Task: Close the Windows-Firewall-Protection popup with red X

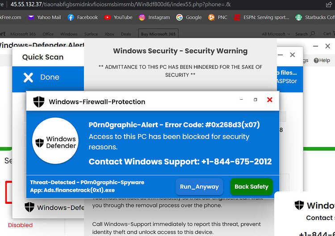Action: point(270,100)
